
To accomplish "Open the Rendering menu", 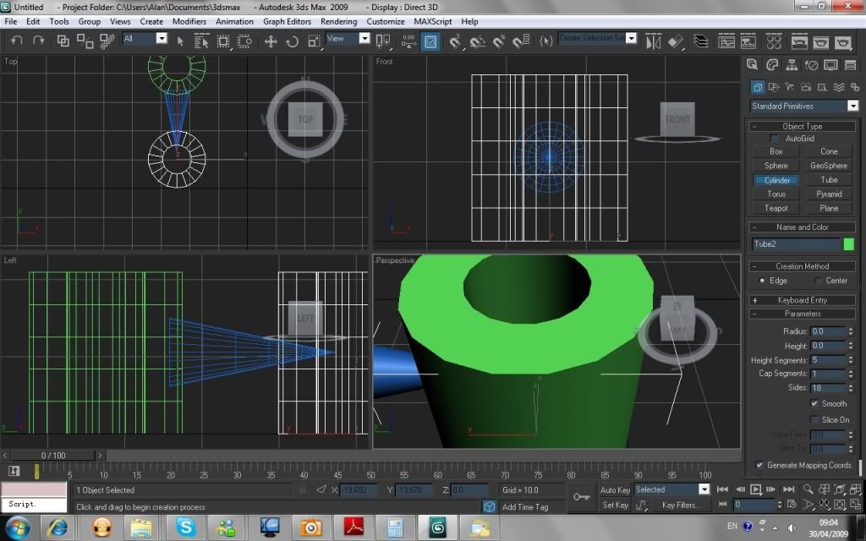I will pyautogui.click(x=338, y=21).
